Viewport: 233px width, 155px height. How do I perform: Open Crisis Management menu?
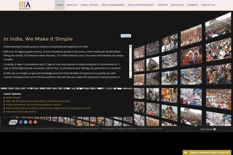113,5
